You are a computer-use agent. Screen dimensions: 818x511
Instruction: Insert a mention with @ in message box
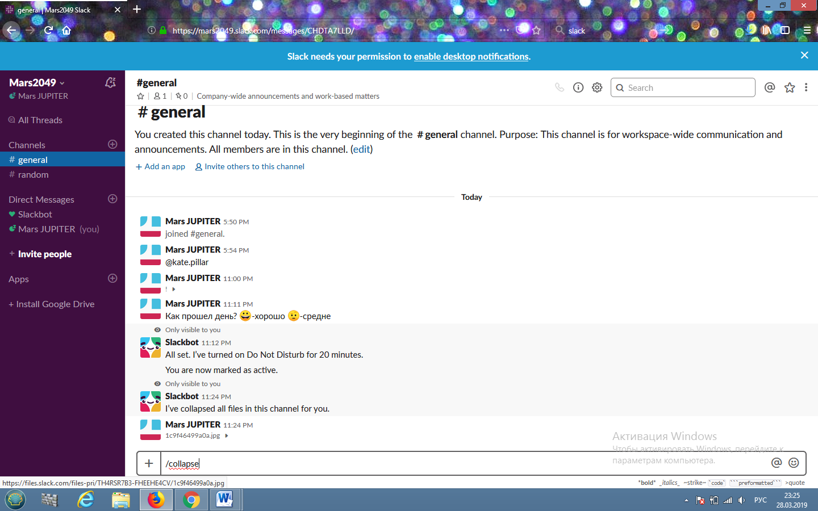click(777, 463)
